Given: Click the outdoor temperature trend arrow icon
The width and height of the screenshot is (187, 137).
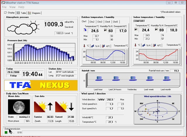Looking at the screenshot, I should coord(85,30).
